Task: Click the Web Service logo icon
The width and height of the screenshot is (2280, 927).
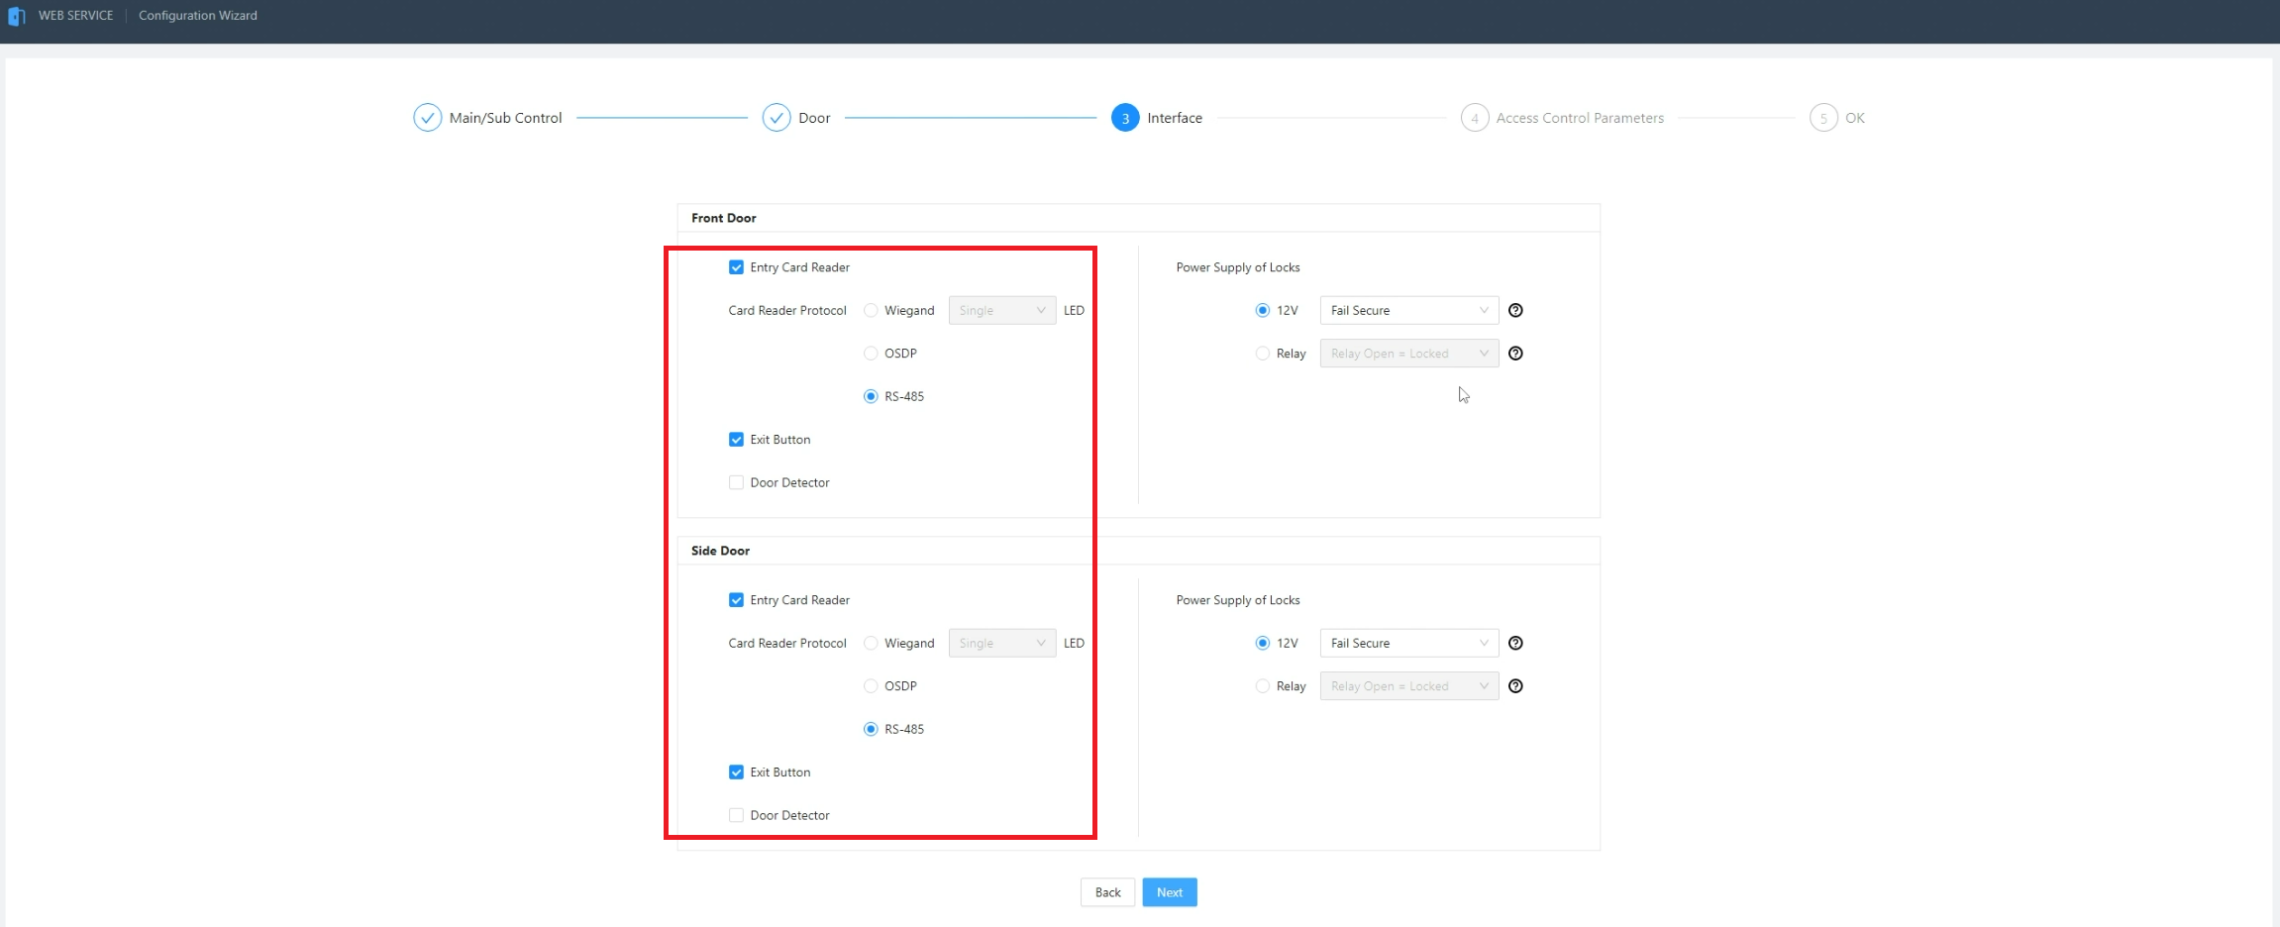Action: [16, 16]
